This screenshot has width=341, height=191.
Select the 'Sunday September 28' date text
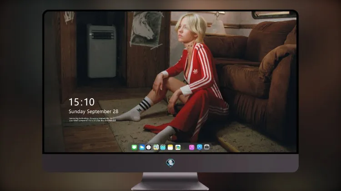click(x=94, y=111)
